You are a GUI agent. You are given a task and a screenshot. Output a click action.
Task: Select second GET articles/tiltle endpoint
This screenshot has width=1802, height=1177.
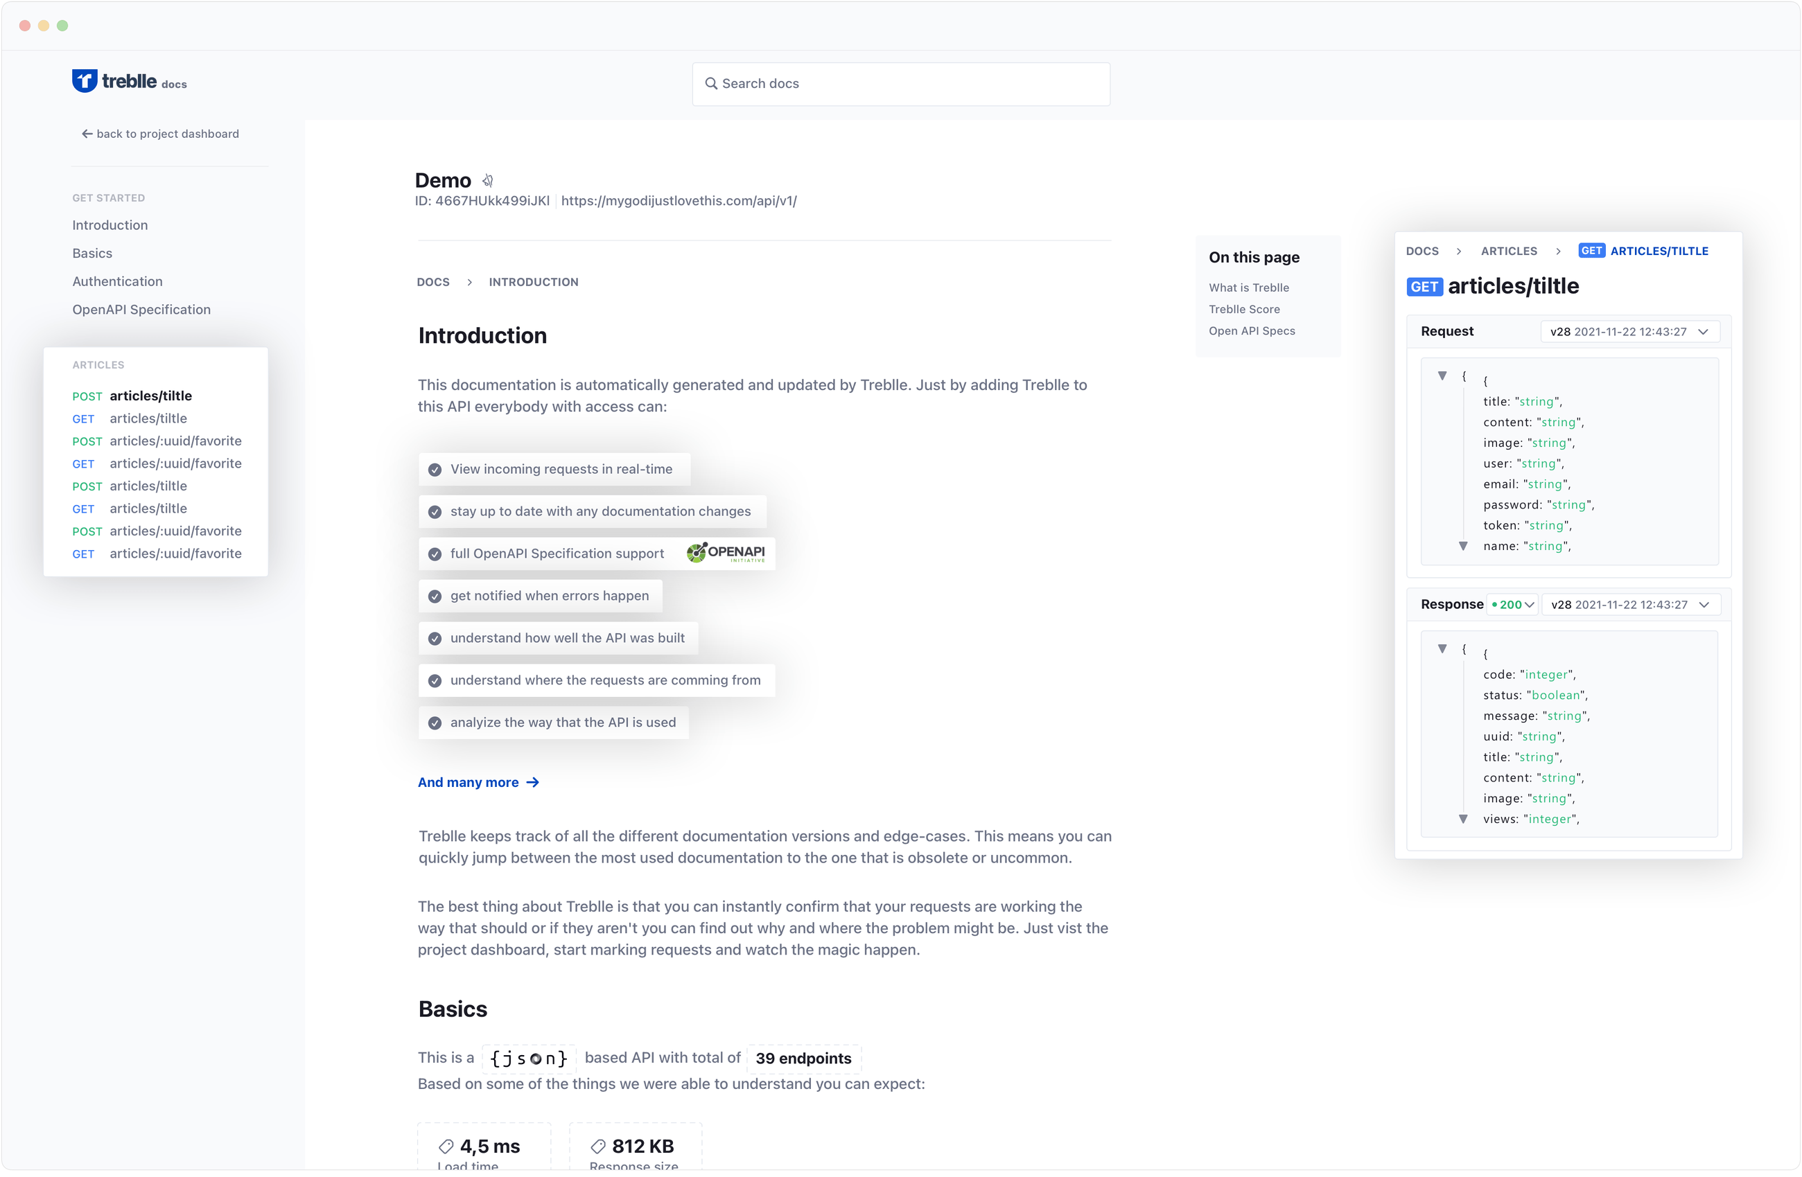(130, 508)
